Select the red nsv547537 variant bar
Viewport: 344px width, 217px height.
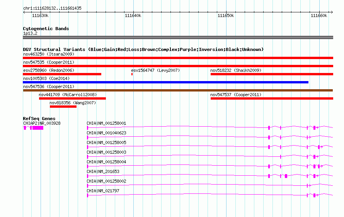tap(272, 98)
